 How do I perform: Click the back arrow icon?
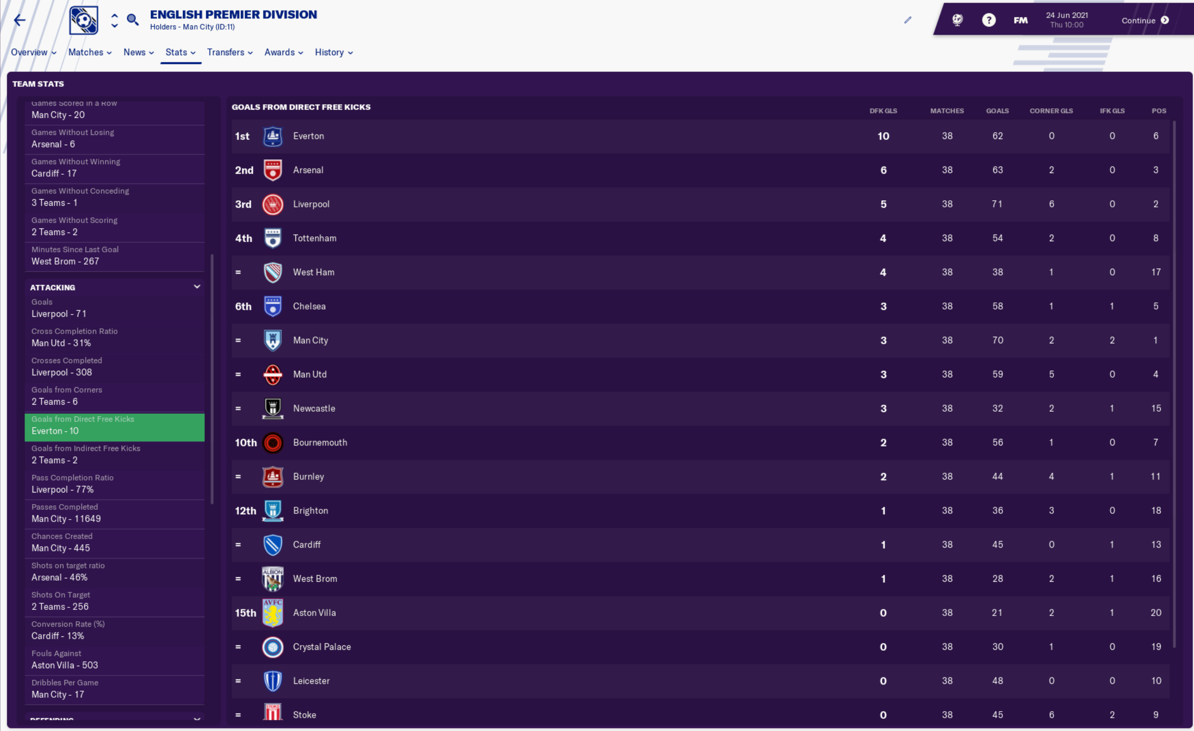click(19, 20)
